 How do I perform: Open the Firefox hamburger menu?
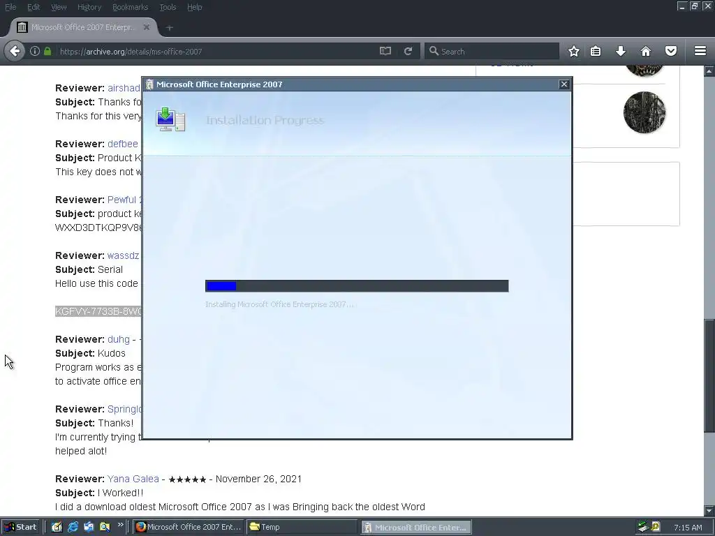(700, 51)
